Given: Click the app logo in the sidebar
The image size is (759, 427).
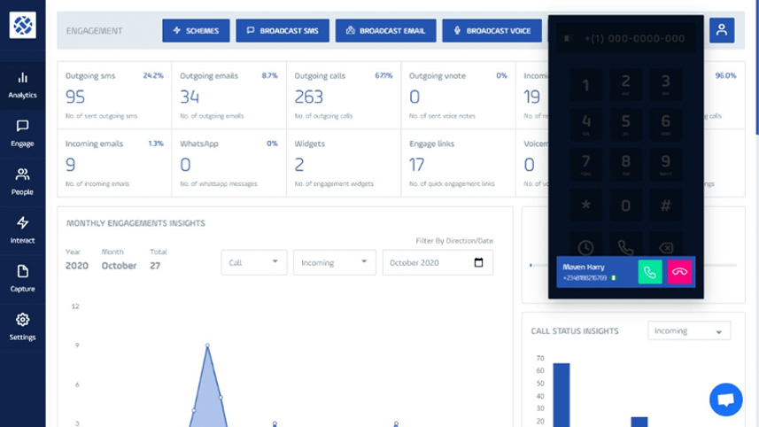Looking at the screenshot, I should [x=23, y=25].
